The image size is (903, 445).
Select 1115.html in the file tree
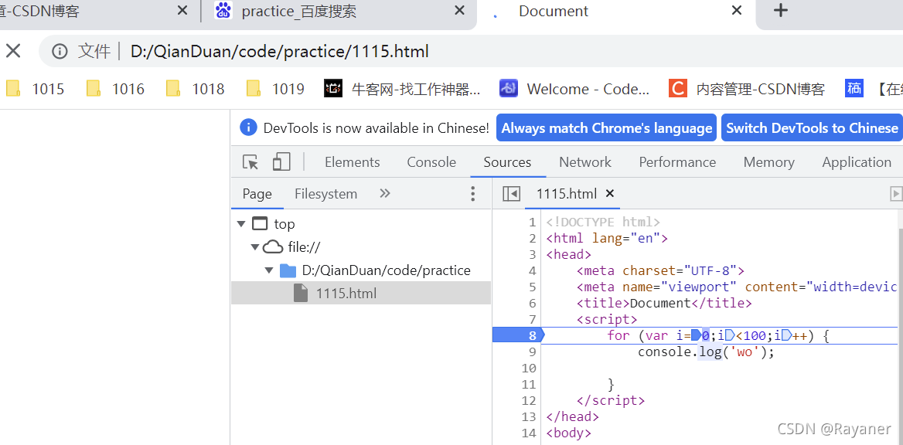[x=361, y=294]
